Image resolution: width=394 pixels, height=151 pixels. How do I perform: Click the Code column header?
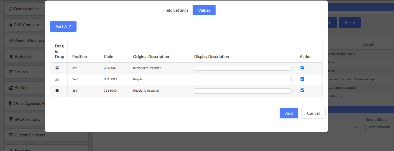109,57
